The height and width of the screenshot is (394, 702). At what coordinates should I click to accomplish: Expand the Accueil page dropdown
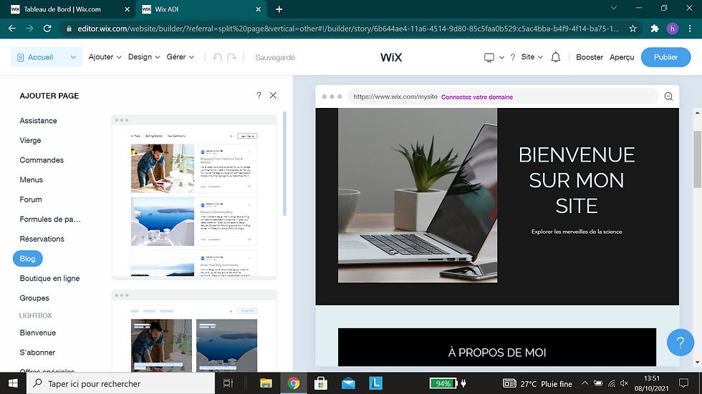tap(73, 57)
